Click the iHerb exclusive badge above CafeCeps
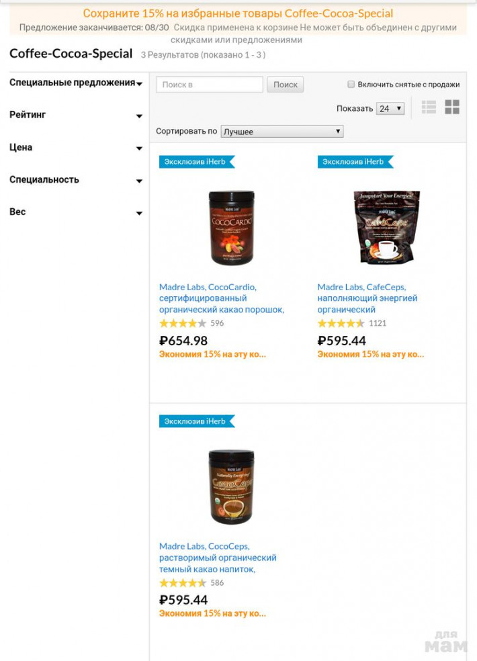The height and width of the screenshot is (661, 477). tap(355, 162)
